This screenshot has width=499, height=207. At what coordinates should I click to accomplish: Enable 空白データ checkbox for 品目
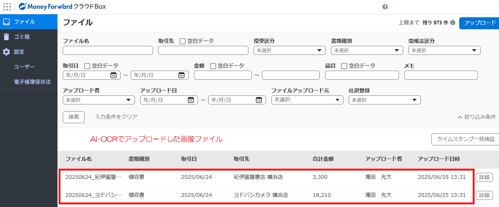tap(344, 66)
